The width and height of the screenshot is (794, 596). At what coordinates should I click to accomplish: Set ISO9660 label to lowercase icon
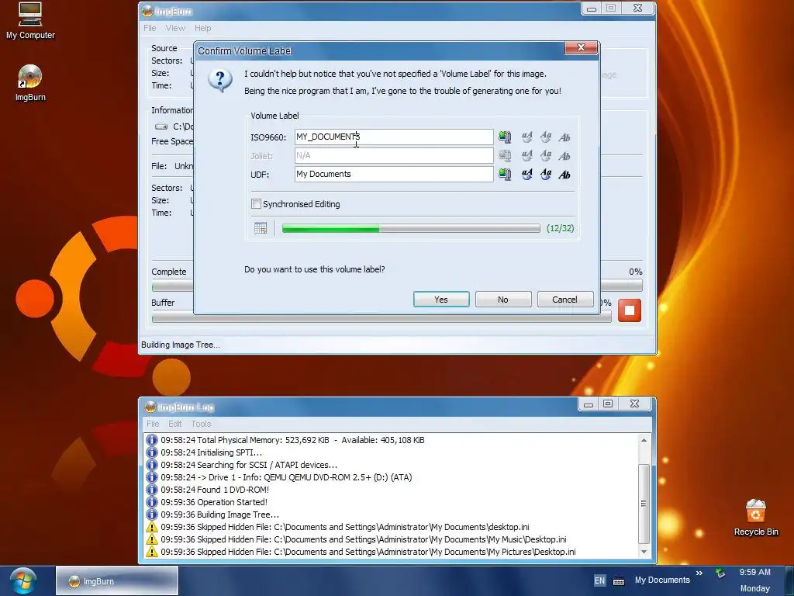527,137
